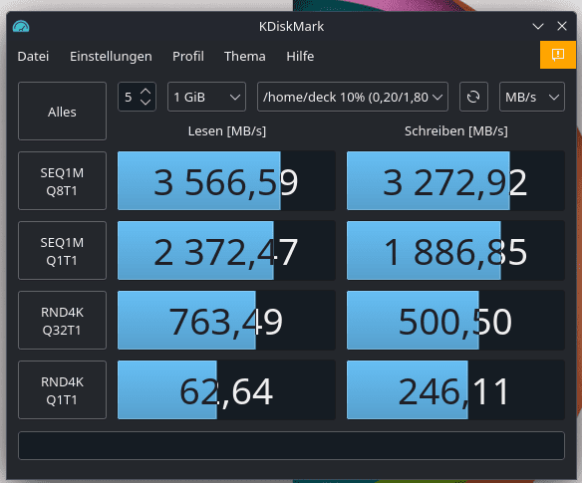The height and width of the screenshot is (483, 582).
Task: Open the Datei menu
Action: [x=33, y=57]
